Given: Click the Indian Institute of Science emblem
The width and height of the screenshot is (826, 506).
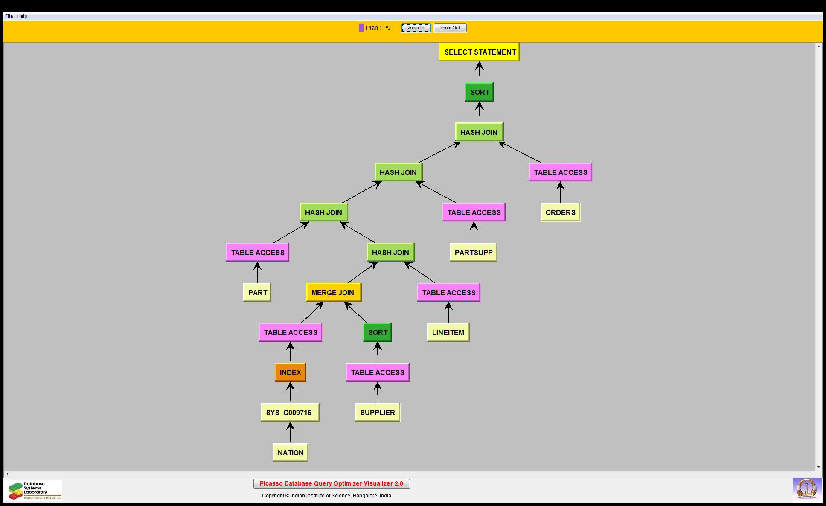Looking at the screenshot, I should (806, 490).
